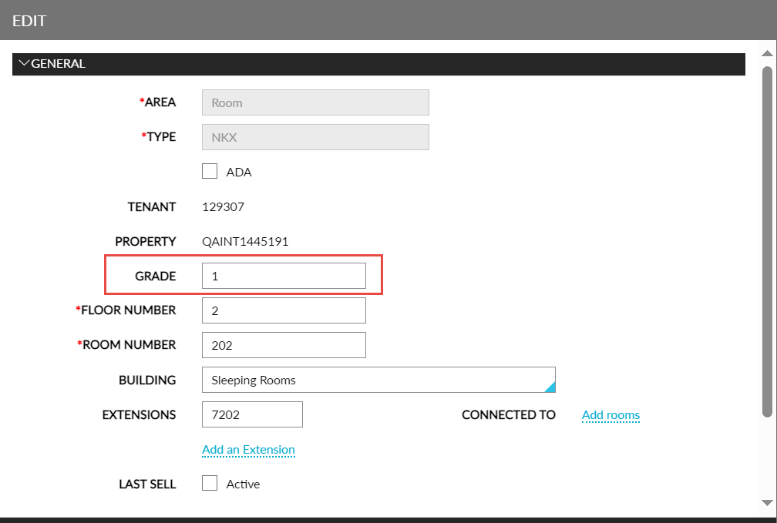Click the EXTENSIONS field containing 7202
The image size is (777, 523).
pyautogui.click(x=252, y=414)
